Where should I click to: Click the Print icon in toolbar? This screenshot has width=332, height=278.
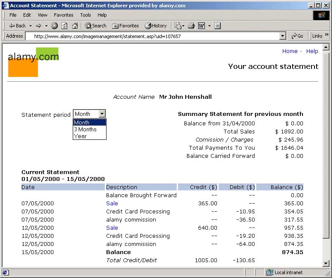(191, 26)
